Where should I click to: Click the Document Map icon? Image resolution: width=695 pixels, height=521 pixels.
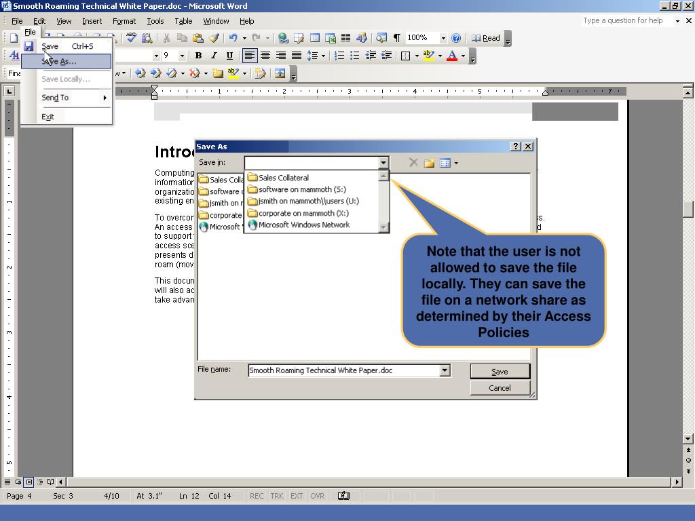[x=381, y=38]
